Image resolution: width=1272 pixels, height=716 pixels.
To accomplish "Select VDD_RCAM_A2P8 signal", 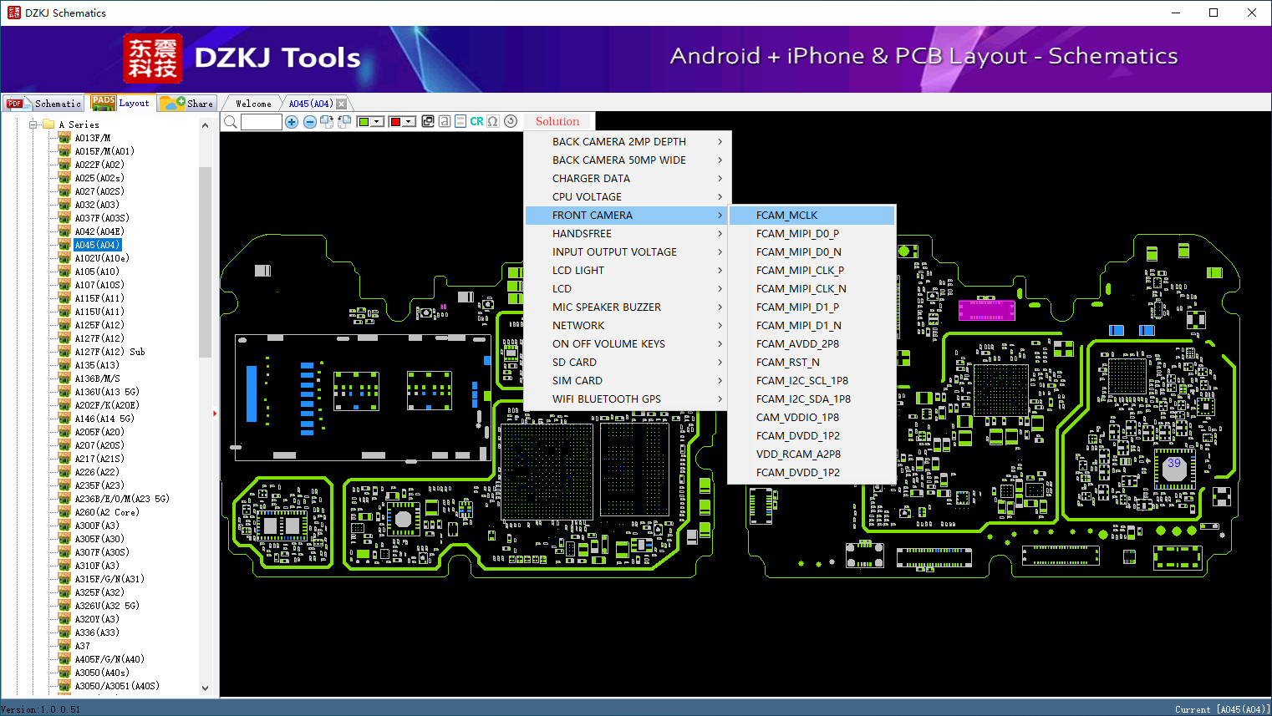I will pos(812,454).
